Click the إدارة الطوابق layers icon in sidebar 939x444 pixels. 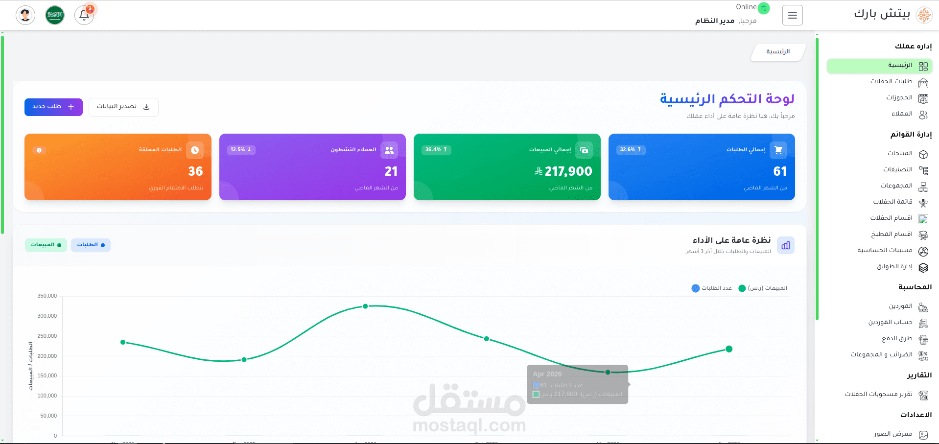[923, 267]
